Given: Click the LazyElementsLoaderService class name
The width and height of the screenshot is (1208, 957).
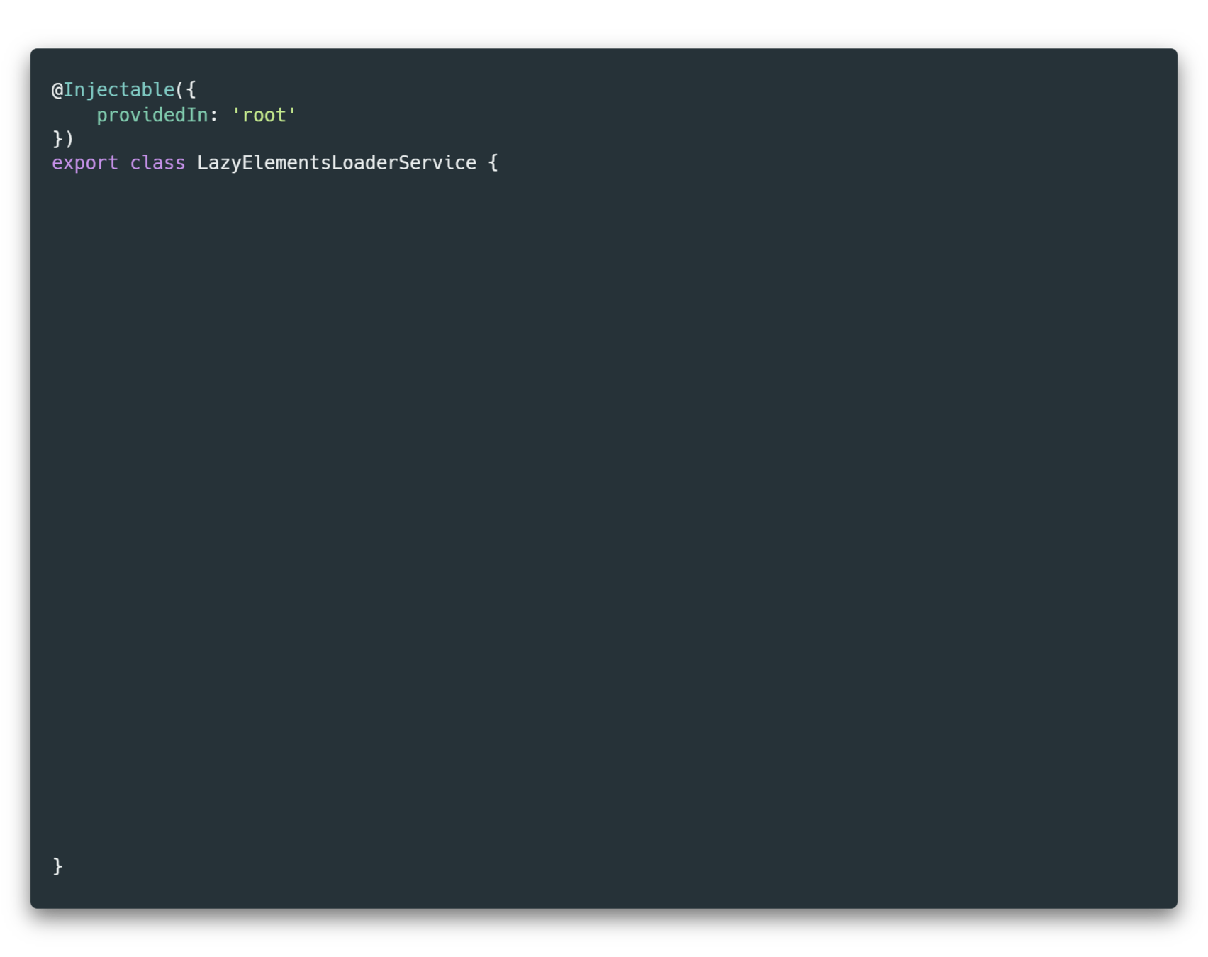Looking at the screenshot, I should 337,163.
